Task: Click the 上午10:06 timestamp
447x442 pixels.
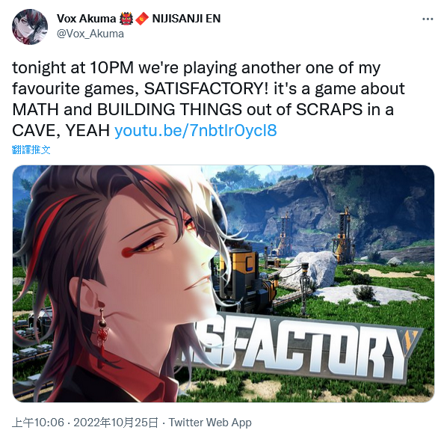Action: pos(38,423)
